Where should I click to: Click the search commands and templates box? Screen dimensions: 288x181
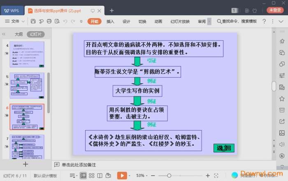pos(237,21)
